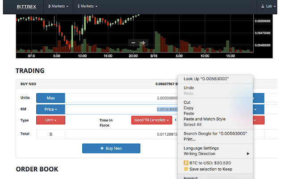
Task: Choose Paste from the context menu
Action: [215, 113]
